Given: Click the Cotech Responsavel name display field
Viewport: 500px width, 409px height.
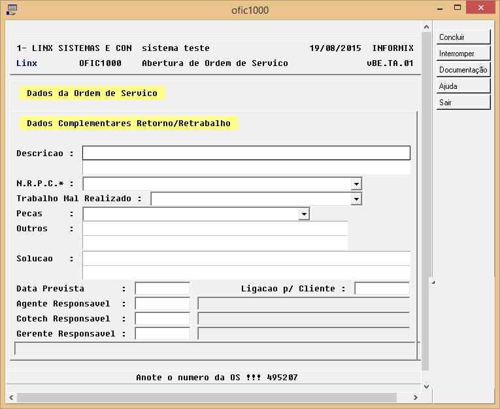Looking at the screenshot, I should (x=303, y=318).
